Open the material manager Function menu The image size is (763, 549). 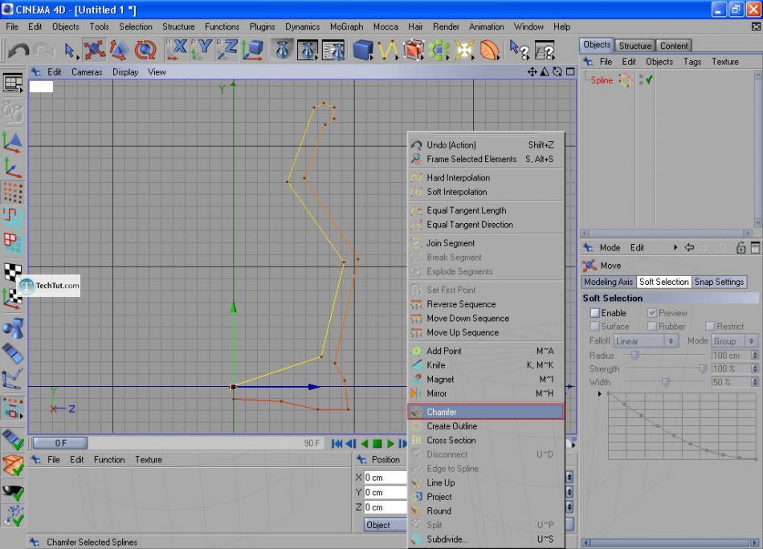click(x=109, y=460)
